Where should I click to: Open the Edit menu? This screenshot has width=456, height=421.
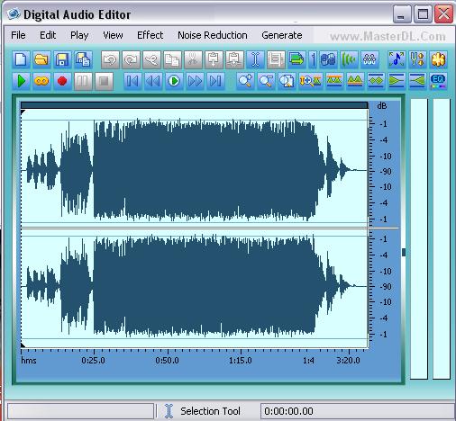coord(48,35)
